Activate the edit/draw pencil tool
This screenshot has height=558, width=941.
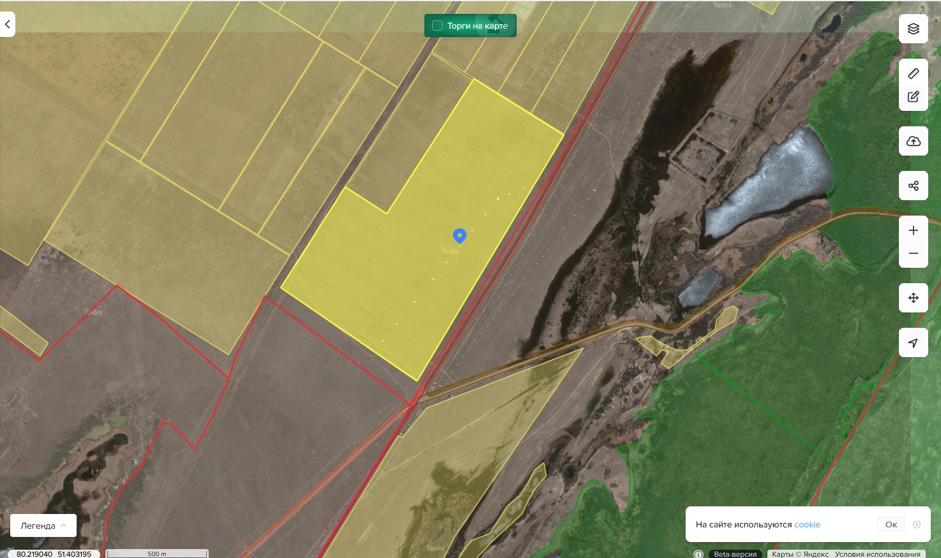[914, 97]
